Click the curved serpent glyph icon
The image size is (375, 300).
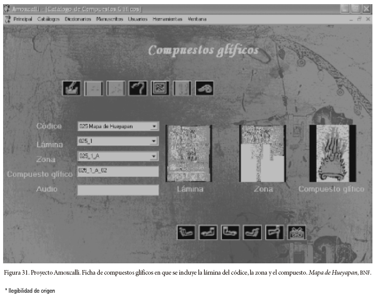pos(137,88)
